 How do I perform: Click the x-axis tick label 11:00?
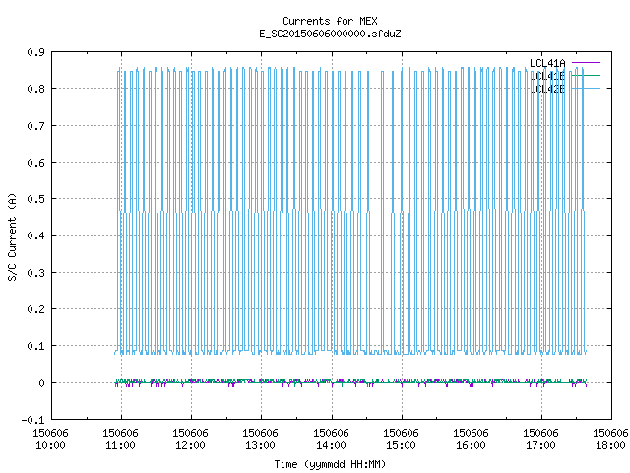(x=120, y=445)
